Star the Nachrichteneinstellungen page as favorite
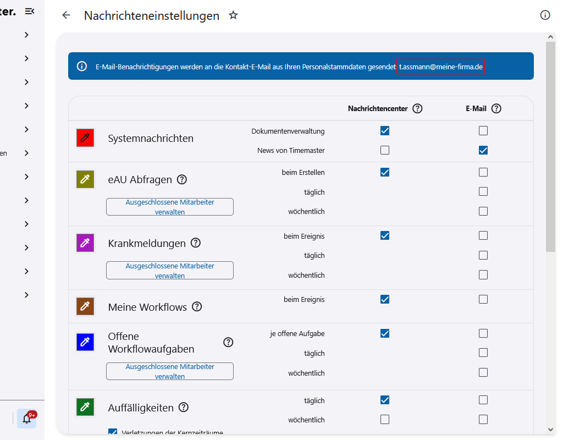This screenshot has width=563, height=440. 233,15
